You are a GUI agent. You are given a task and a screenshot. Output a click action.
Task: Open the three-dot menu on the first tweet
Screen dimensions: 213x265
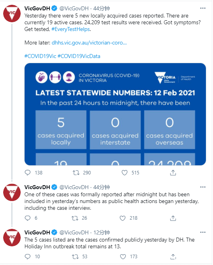click(x=203, y=8)
